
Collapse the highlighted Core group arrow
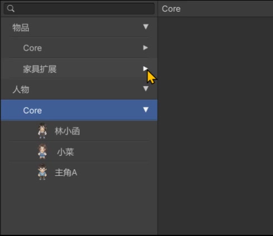point(146,110)
